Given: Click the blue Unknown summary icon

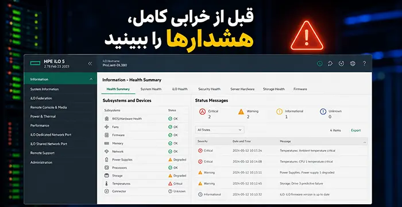Looking at the screenshot, I should [323, 112].
